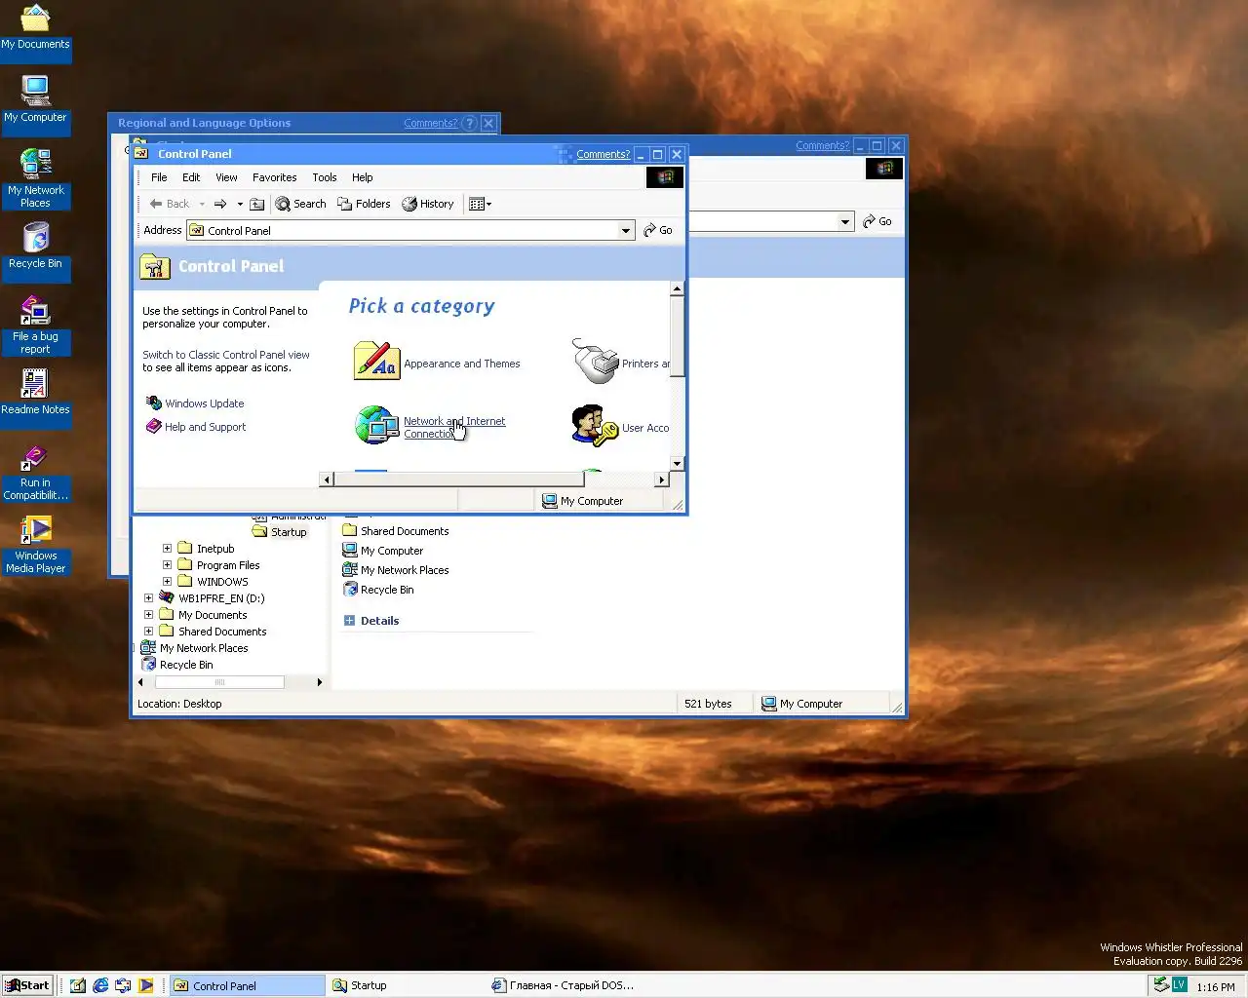1248x998 pixels.
Task: Click first Quick Launch notepad icon
Action: [x=78, y=985]
